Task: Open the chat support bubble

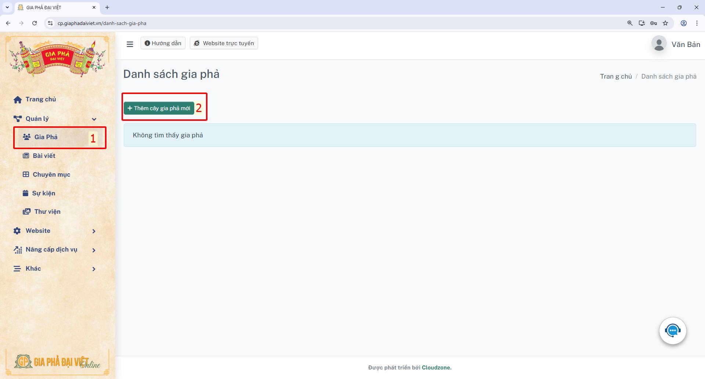Action: point(672,330)
